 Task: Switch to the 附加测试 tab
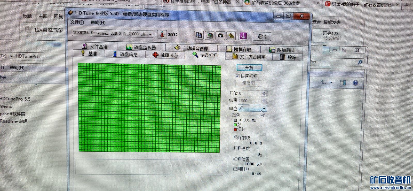pos(282,50)
